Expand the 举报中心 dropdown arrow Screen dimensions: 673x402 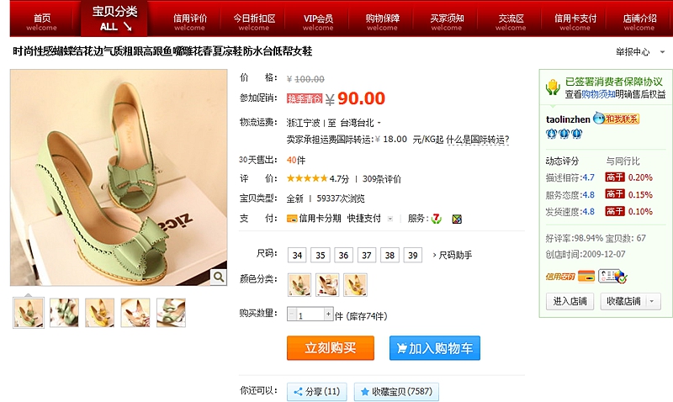click(662, 52)
